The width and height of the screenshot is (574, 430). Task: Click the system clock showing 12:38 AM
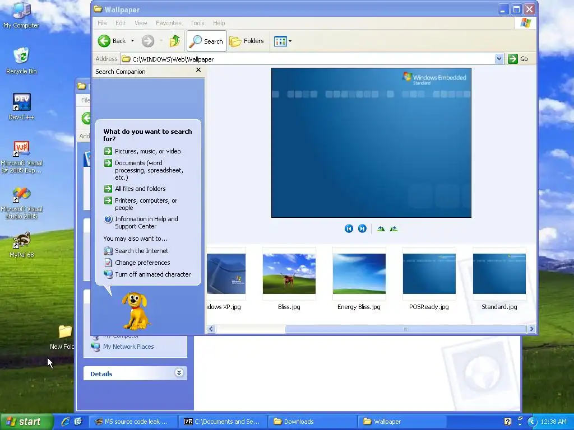point(553,422)
